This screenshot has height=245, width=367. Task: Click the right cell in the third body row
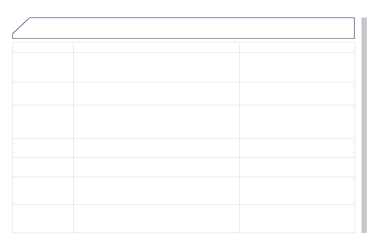tap(297, 122)
